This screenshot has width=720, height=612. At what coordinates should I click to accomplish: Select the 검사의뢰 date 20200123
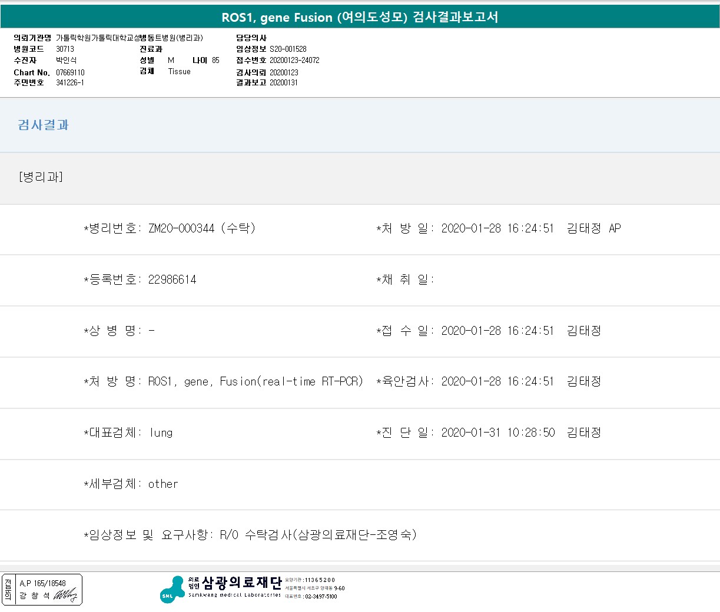284,72
